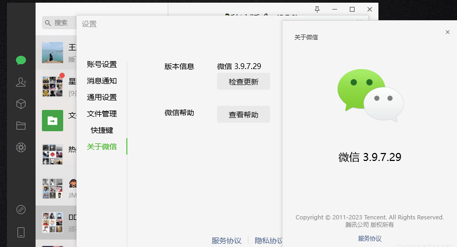Open 服务协议 link in Settings window

coord(227,241)
